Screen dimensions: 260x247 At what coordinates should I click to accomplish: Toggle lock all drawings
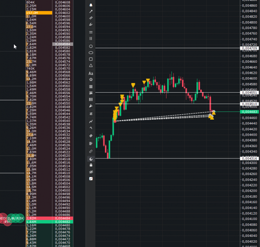click(x=91, y=165)
